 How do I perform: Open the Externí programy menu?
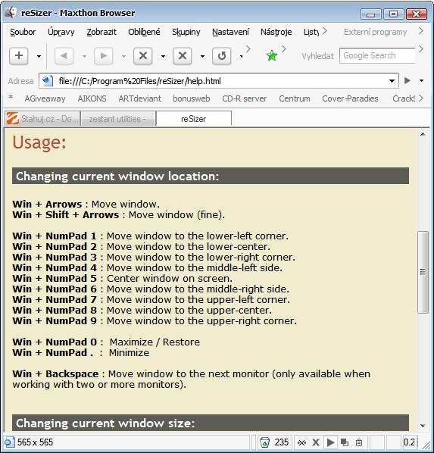pyautogui.click(x=376, y=32)
